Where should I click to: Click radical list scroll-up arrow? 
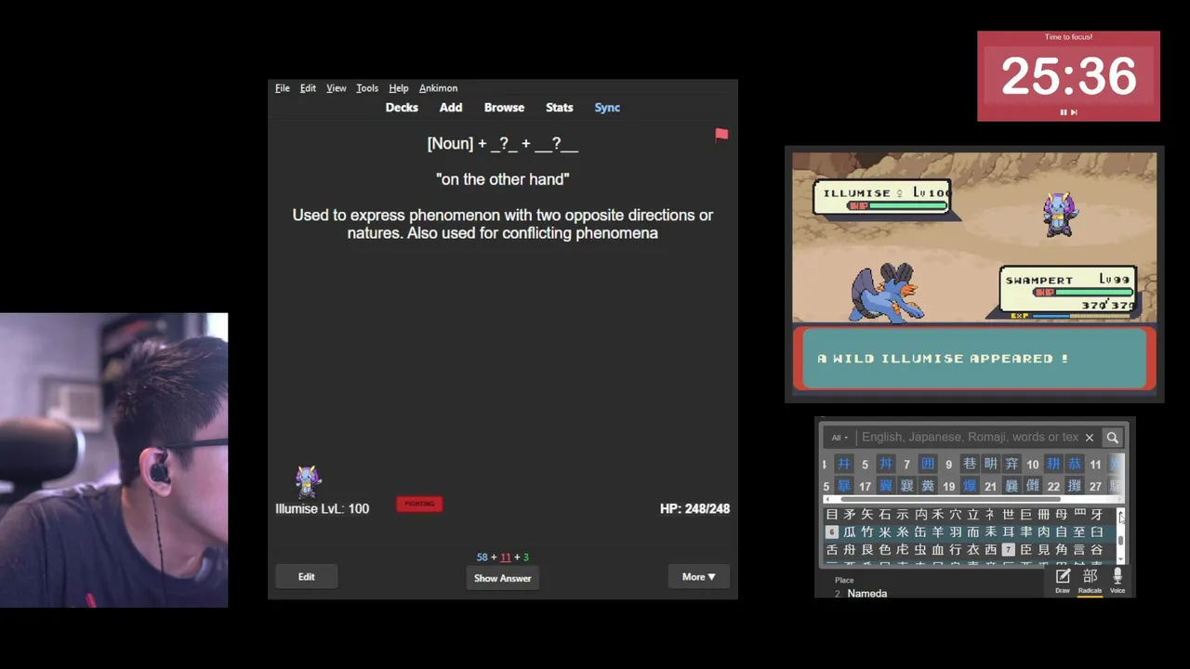click(x=1121, y=513)
